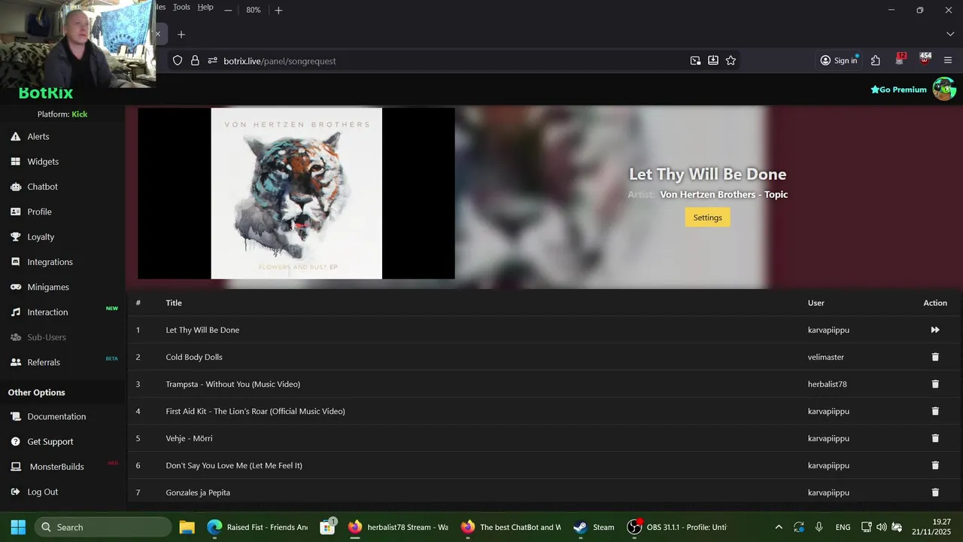Remove Gonzales ja Pepita from the queue

tap(935, 492)
